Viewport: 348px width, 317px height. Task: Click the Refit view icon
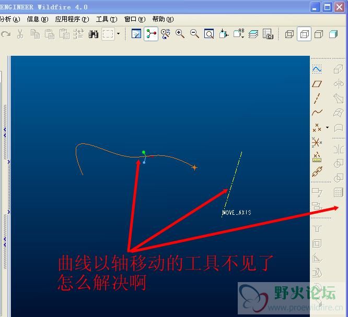tap(209, 34)
